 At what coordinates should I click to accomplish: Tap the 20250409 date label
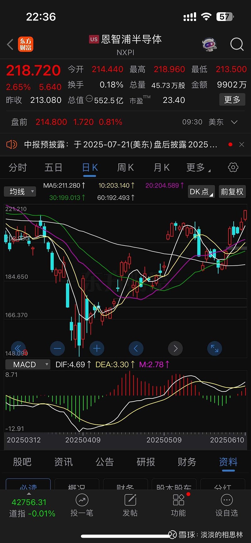click(83, 440)
